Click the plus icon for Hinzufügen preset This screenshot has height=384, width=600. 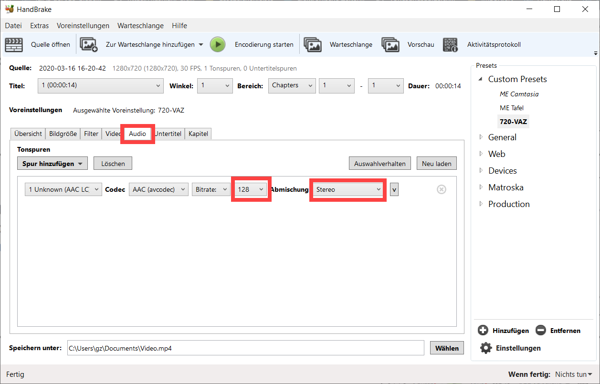pos(483,330)
